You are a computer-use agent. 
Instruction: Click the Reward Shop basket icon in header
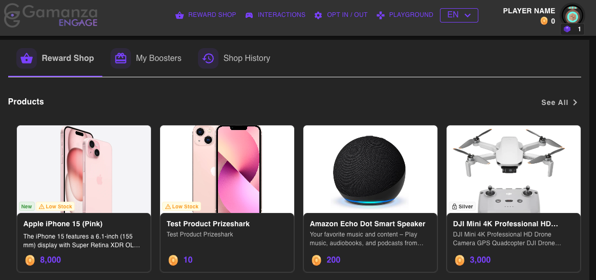[x=179, y=15]
